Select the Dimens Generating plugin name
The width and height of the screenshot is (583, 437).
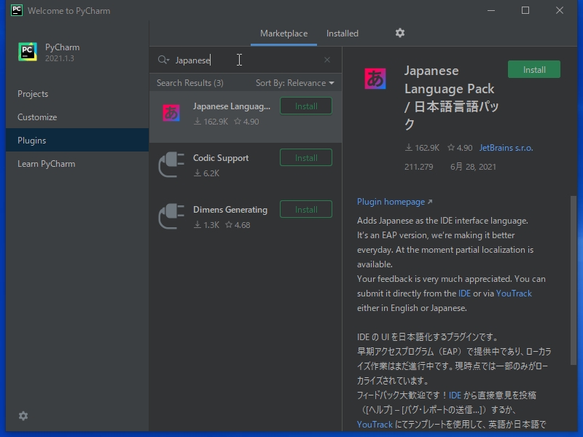pos(230,210)
